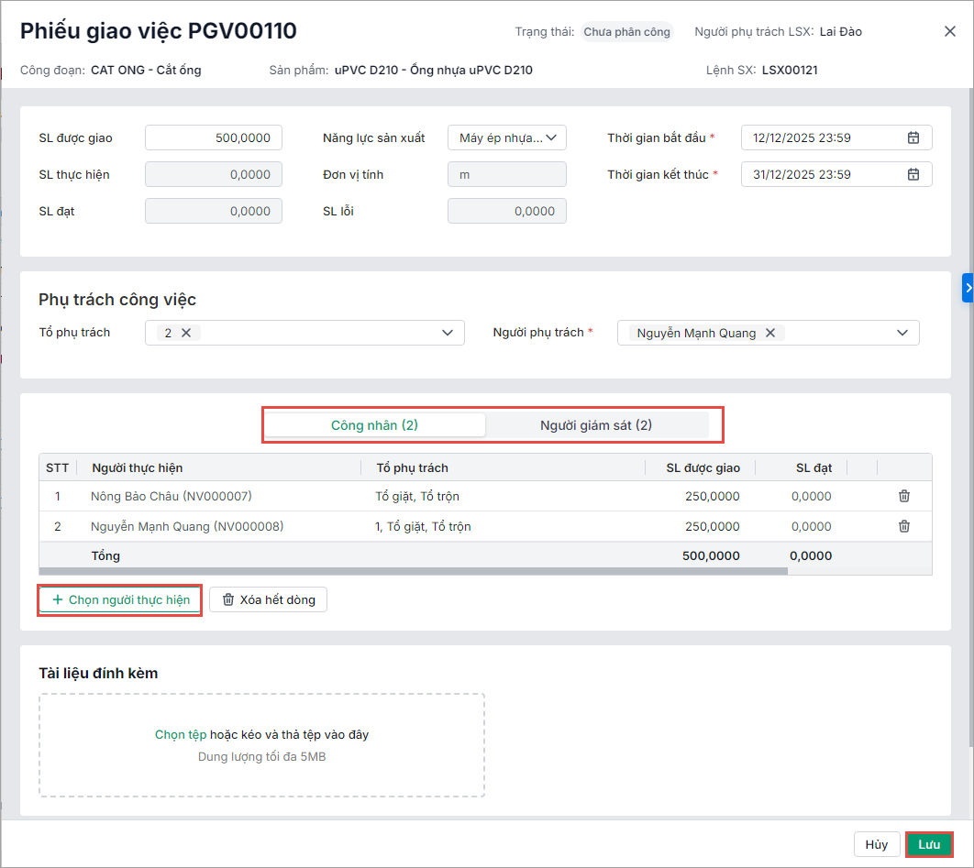
Task: Delete the Nguyễn Mạnh Quang worker row
Action: point(904,526)
